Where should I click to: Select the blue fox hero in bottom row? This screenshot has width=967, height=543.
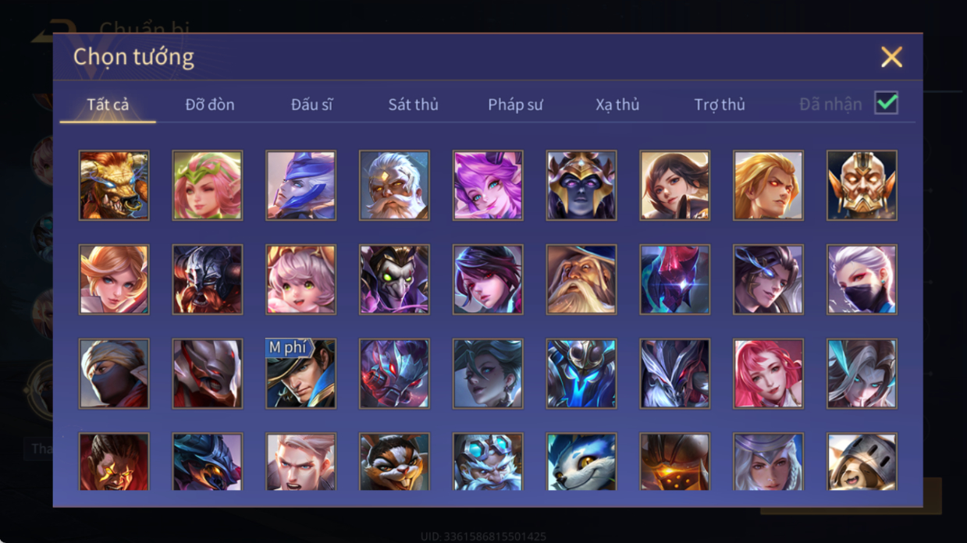click(x=581, y=462)
